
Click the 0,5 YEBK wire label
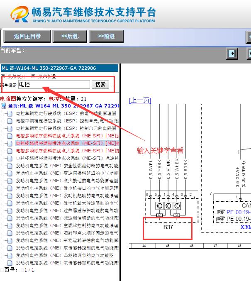coord(159,169)
